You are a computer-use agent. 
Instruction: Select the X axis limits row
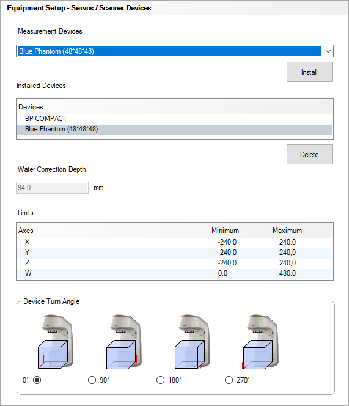tap(175, 242)
